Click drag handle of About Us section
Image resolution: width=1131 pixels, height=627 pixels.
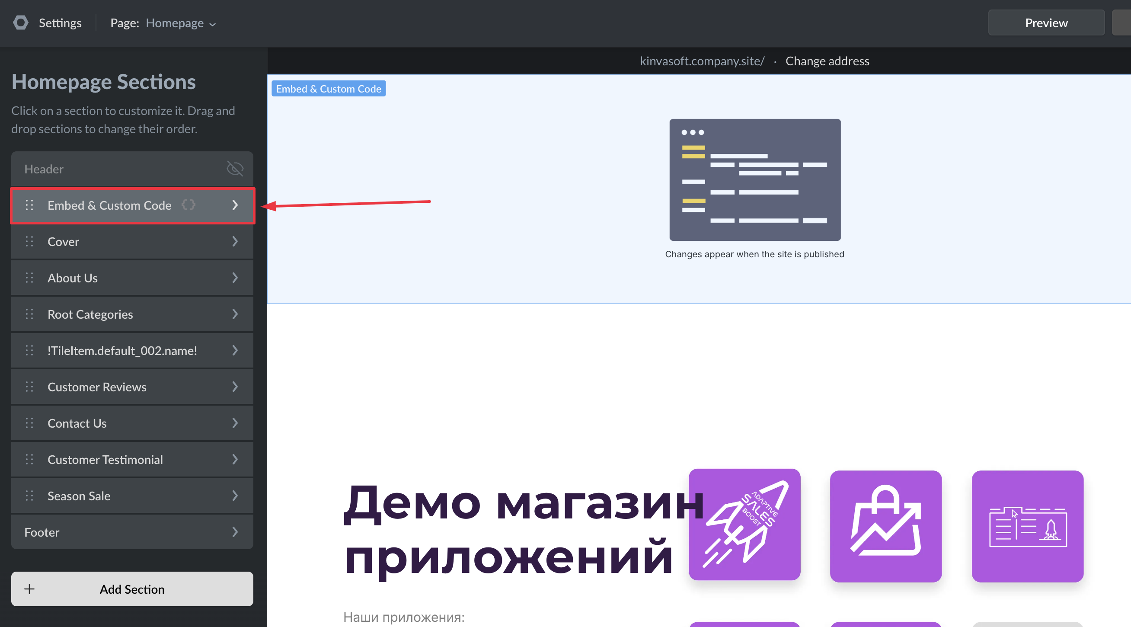tap(29, 278)
